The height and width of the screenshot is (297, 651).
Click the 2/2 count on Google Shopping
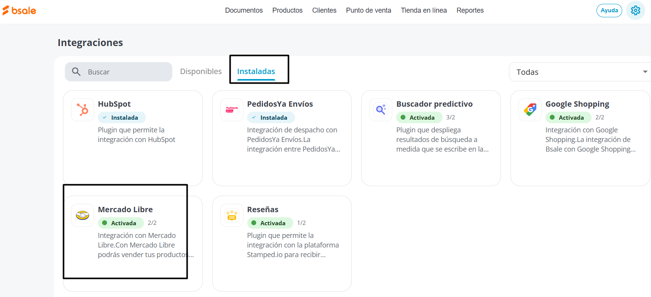point(600,117)
